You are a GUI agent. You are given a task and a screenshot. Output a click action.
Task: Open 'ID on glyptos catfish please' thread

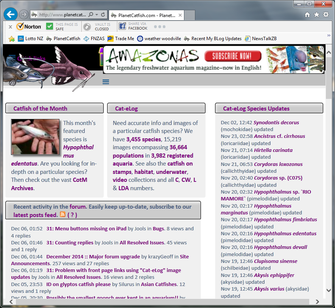[x=78, y=285]
